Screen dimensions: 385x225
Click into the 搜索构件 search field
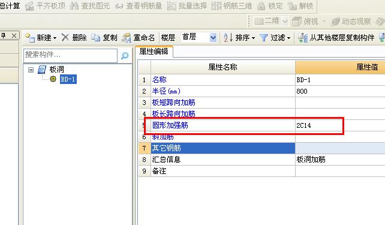71,56
